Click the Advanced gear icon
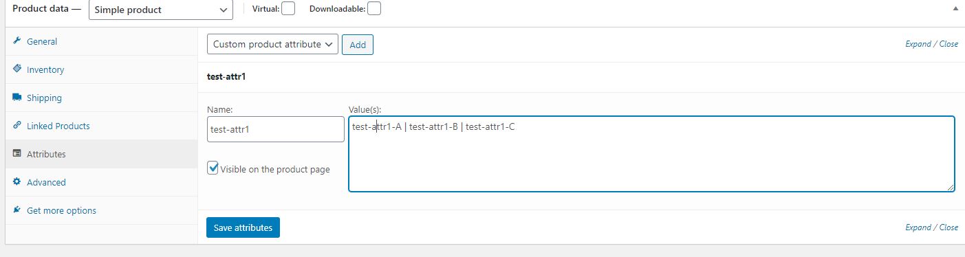 17,182
